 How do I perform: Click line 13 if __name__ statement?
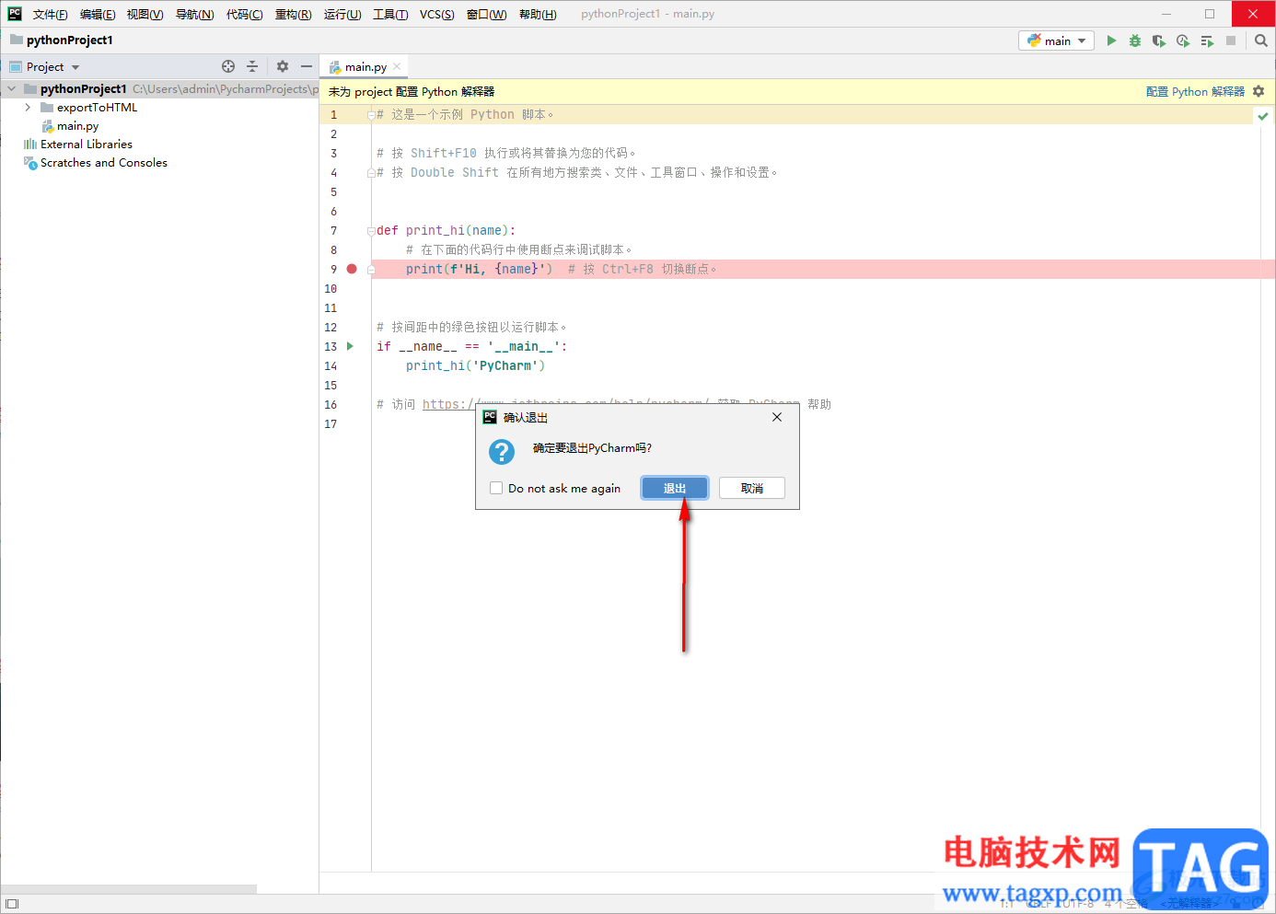click(x=471, y=346)
